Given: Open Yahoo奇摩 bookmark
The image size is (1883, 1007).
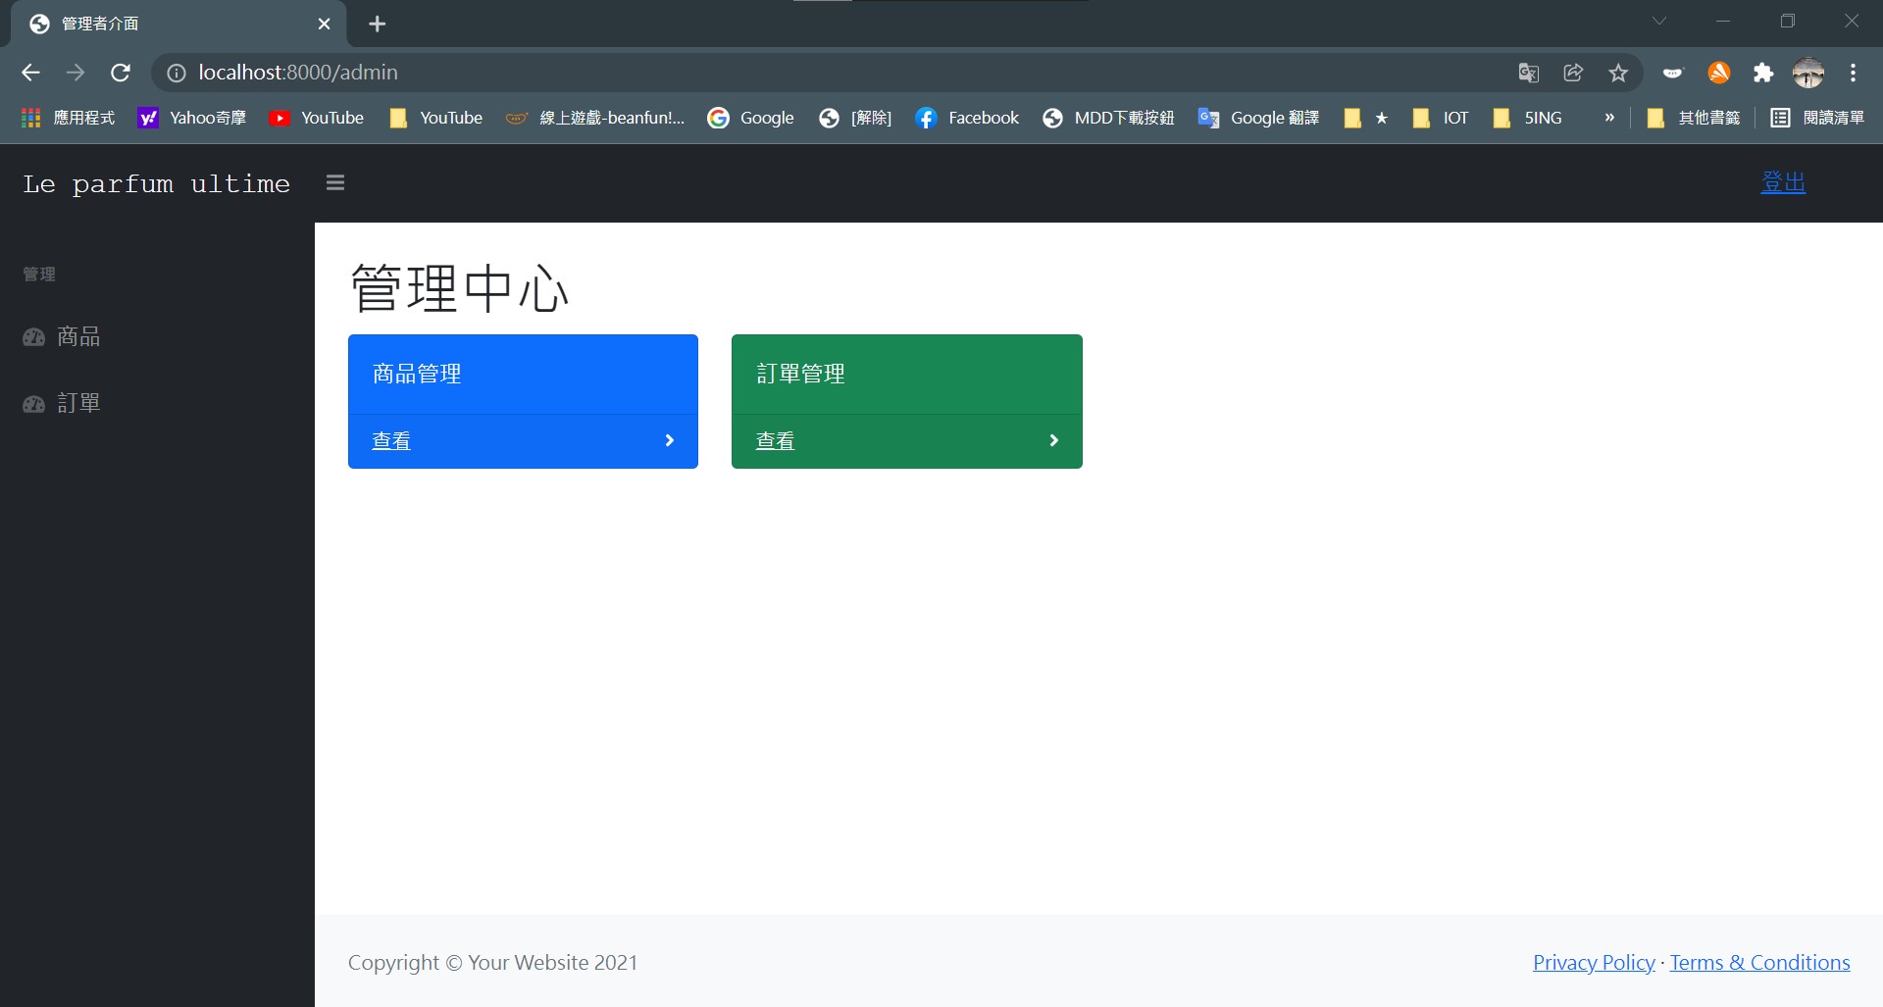Looking at the screenshot, I should [x=192, y=118].
